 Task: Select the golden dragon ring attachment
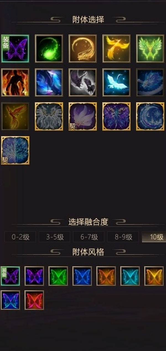point(83,48)
